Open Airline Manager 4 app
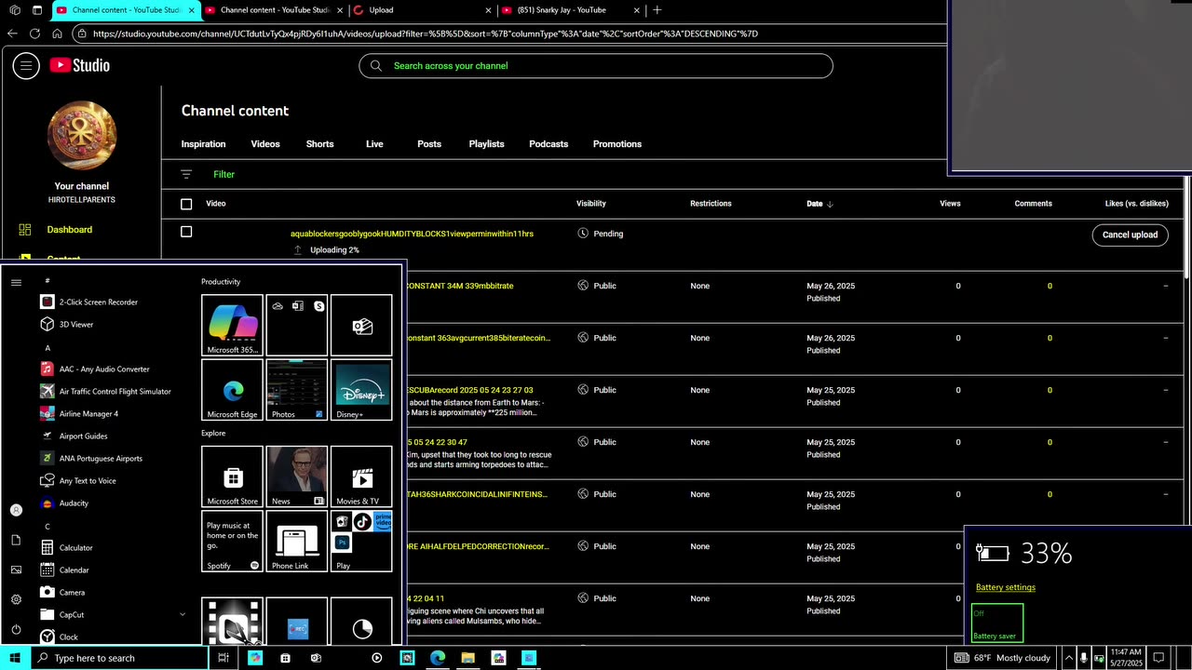The height and width of the screenshot is (670, 1192). tap(80, 414)
